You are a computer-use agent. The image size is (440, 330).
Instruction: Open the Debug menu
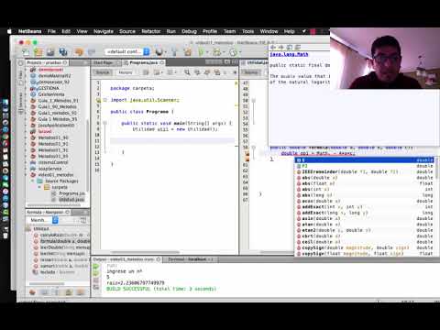[189, 31]
